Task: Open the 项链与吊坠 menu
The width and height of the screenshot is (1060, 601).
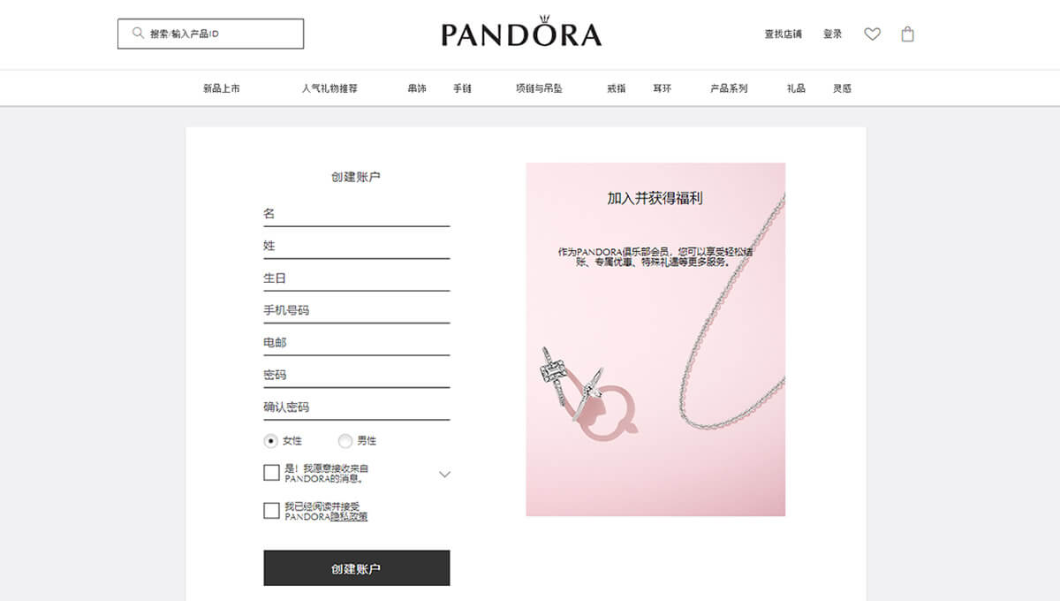Action: point(539,88)
